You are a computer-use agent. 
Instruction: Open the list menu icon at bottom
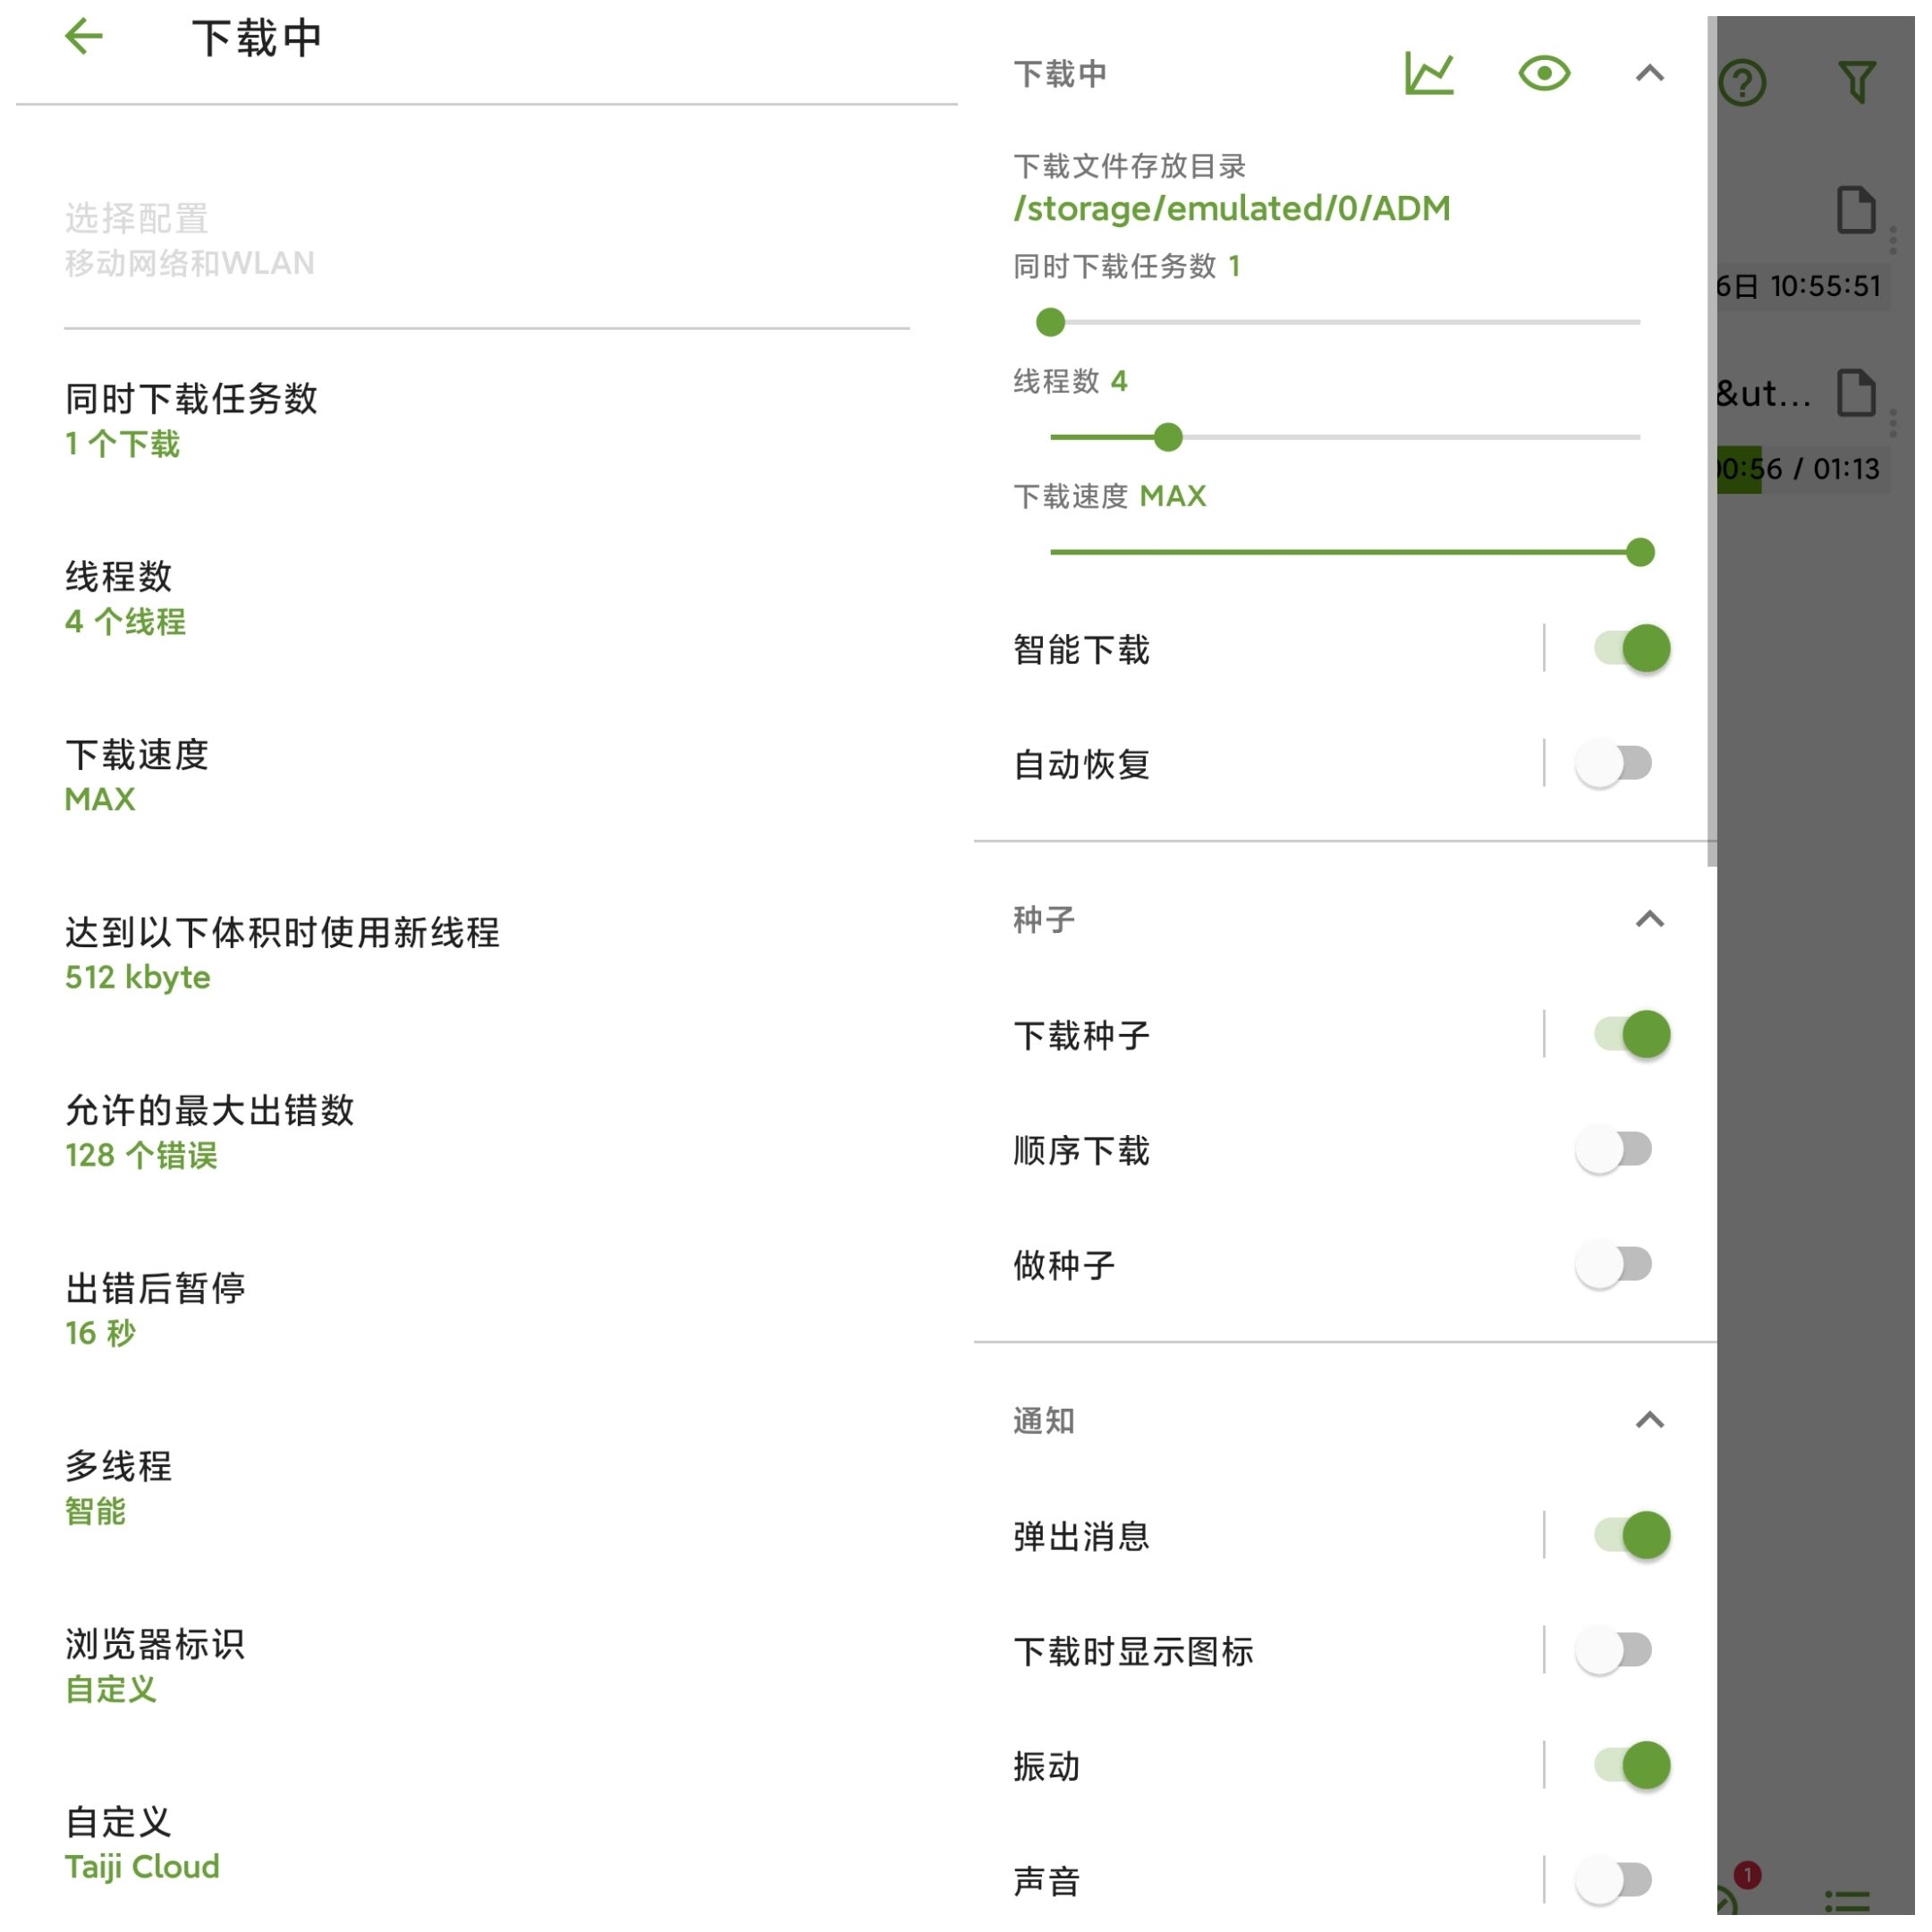(1863, 1912)
